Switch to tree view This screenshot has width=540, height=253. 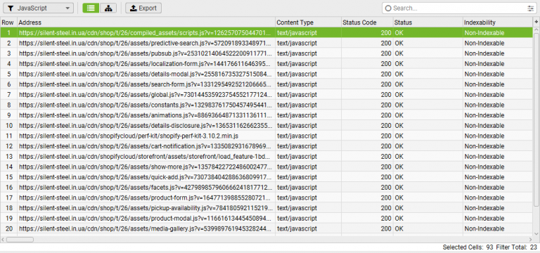(x=108, y=8)
